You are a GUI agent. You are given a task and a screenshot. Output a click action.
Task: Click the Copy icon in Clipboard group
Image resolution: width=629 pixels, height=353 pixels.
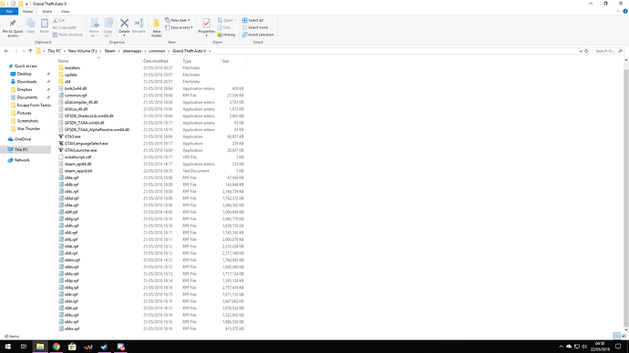[x=30, y=24]
